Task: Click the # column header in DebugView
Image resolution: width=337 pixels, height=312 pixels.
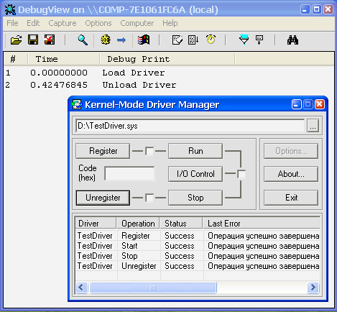Action: pos(16,59)
